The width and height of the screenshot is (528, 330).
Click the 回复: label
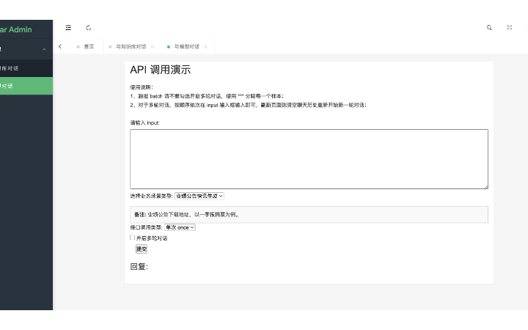coord(139,267)
